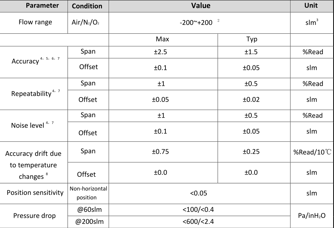Click the Parameter column header
This screenshot has width=334, height=228.
tap(42, 6)
